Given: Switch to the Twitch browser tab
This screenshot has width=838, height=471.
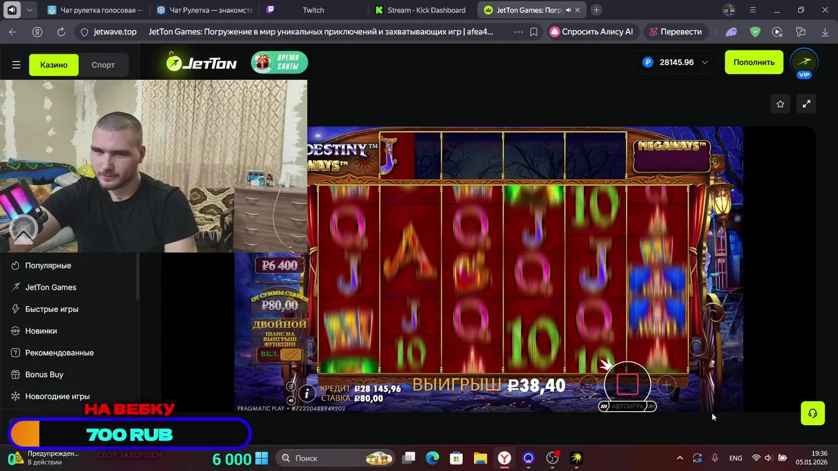Looking at the screenshot, I should coord(313,10).
